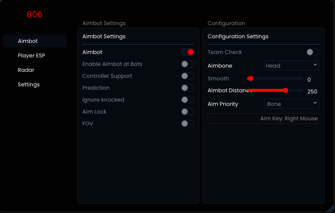Toggle Ignore knocked option on
The height and width of the screenshot is (213, 335).
[x=188, y=100]
